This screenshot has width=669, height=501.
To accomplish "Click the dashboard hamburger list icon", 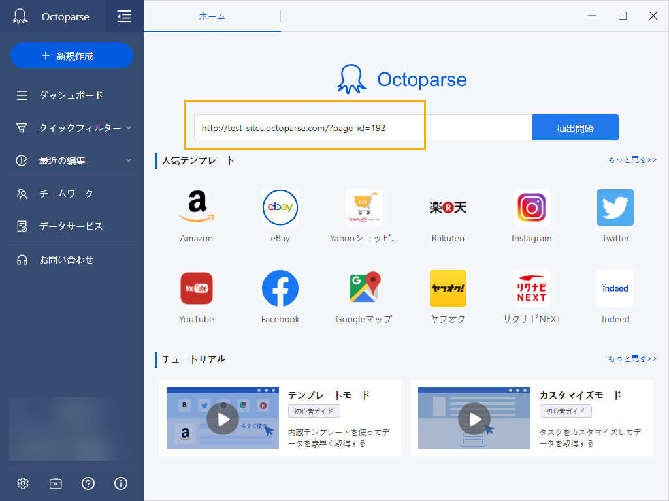I will 22,95.
